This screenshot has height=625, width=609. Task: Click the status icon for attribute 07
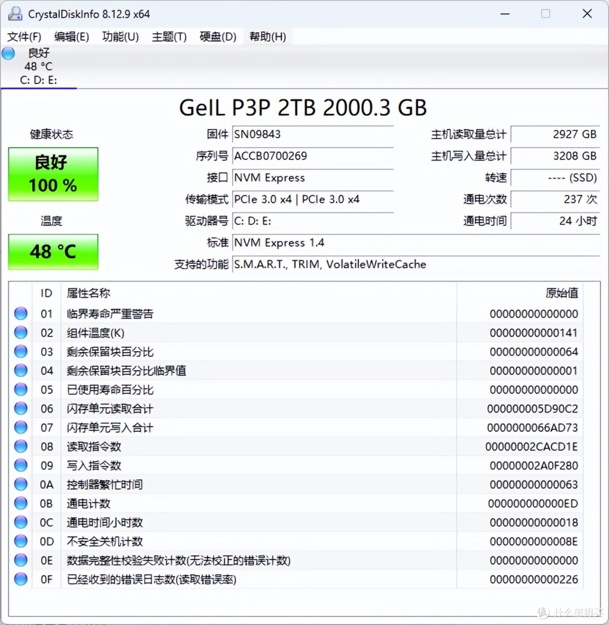[x=21, y=427]
